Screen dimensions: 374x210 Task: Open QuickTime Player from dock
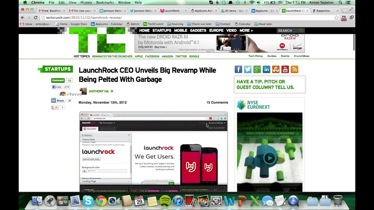[293, 201]
